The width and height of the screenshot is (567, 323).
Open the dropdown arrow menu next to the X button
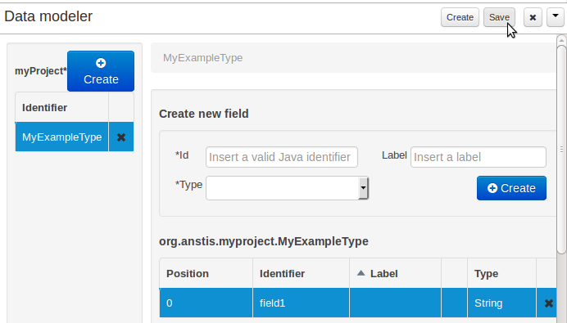556,17
